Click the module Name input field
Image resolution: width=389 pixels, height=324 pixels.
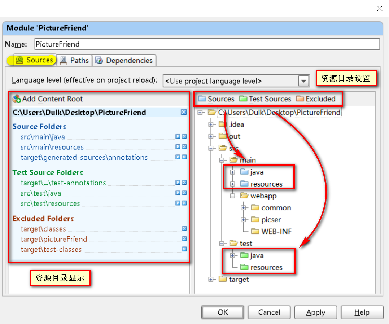tap(207, 44)
